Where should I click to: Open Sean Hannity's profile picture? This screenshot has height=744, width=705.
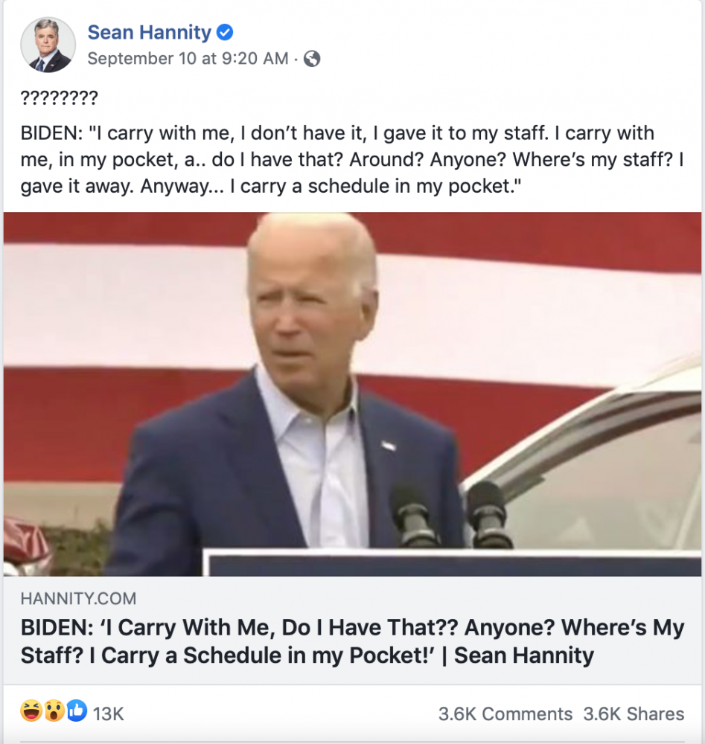tap(48, 45)
